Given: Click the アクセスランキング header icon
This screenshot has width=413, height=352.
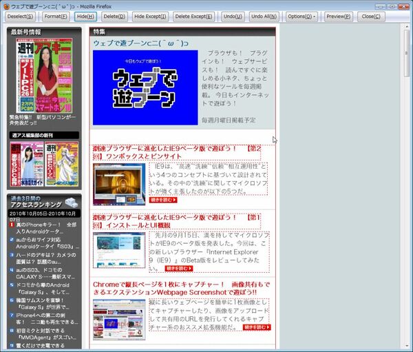Looking at the screenshot, I should [72, 203].
